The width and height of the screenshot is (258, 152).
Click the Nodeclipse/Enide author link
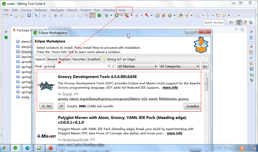[75, 140]
